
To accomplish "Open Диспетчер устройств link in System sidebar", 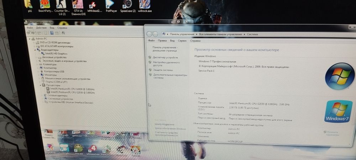I will [165, 58].
